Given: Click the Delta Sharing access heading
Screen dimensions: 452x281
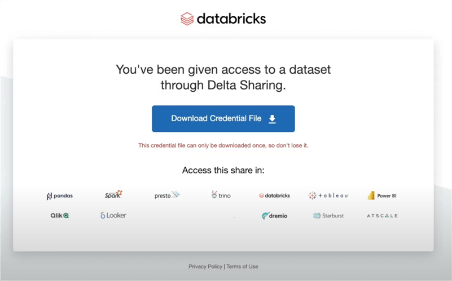Looking at the screenshot, I should point(223,77).
